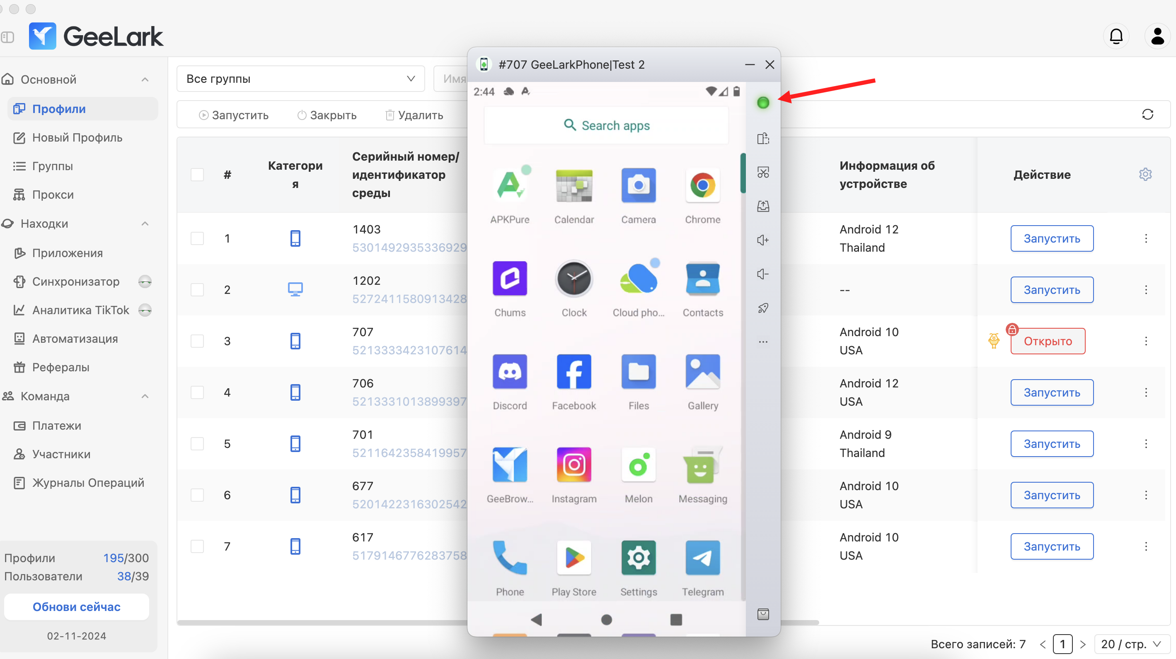
Task: Launch Discord on the cloud phone
Action: pos(510,372)
